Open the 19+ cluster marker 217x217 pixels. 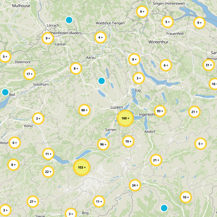128,141
